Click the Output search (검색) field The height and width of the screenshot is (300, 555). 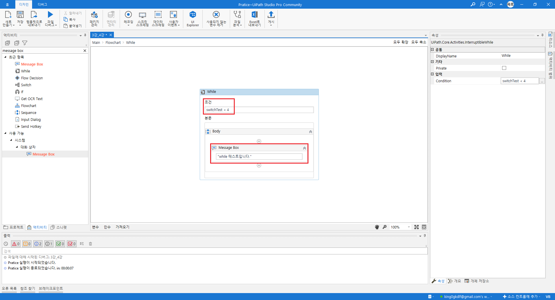[x=215, y=251]
